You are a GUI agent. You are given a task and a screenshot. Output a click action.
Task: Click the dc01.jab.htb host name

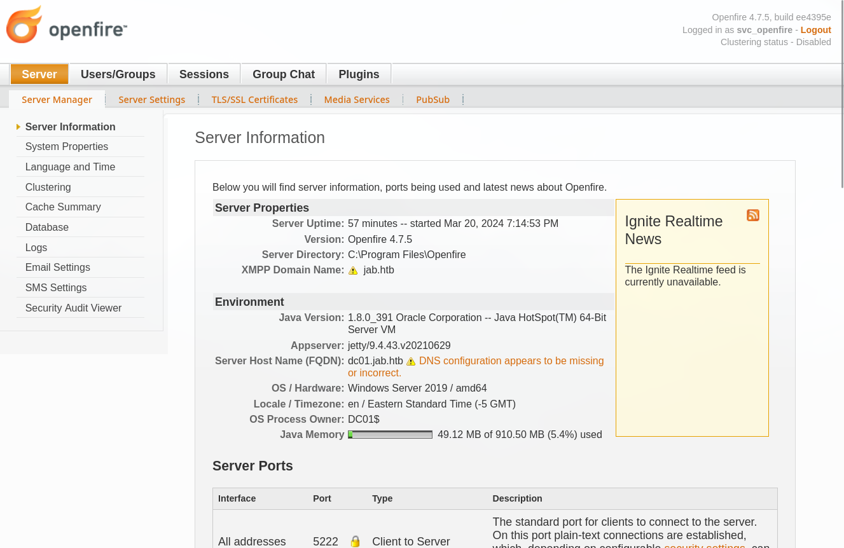(x=375, y=361)
